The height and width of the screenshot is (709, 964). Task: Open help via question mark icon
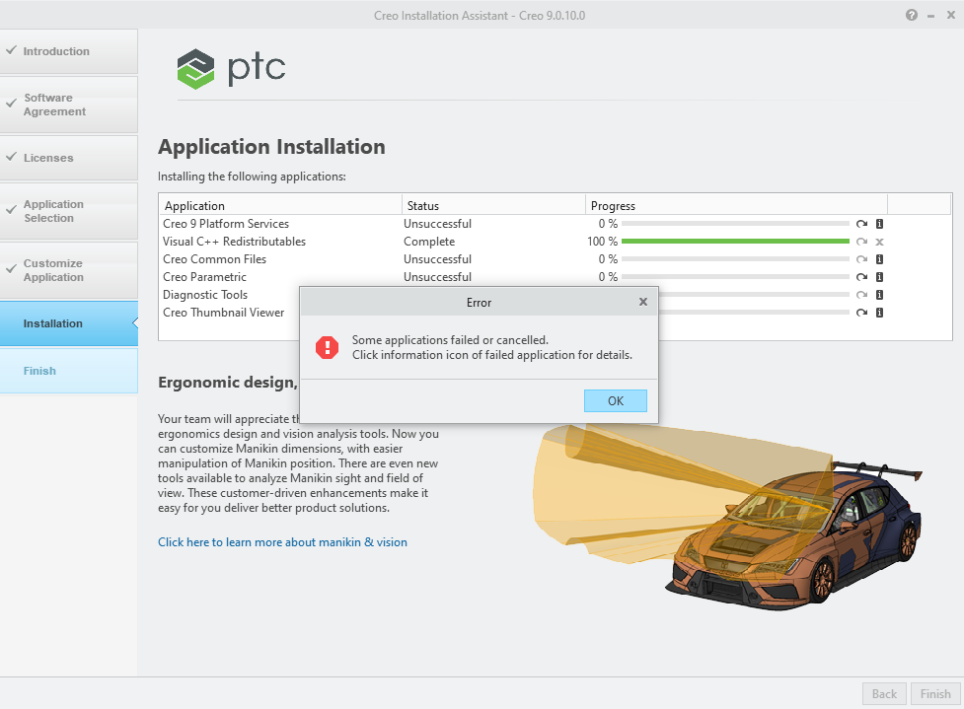912,16
